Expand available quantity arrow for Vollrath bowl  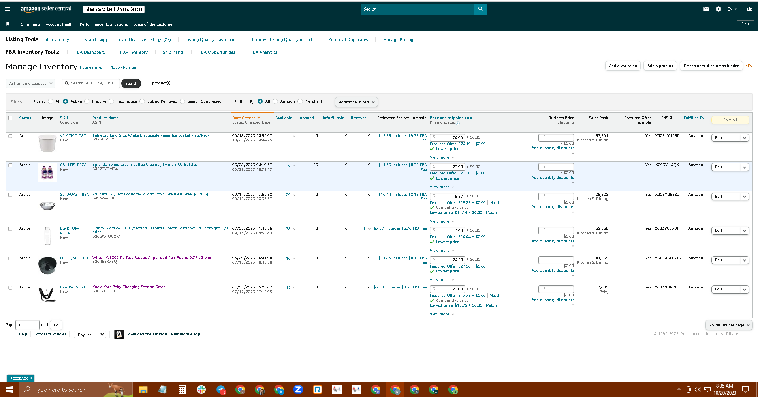[x=294, y=195]
